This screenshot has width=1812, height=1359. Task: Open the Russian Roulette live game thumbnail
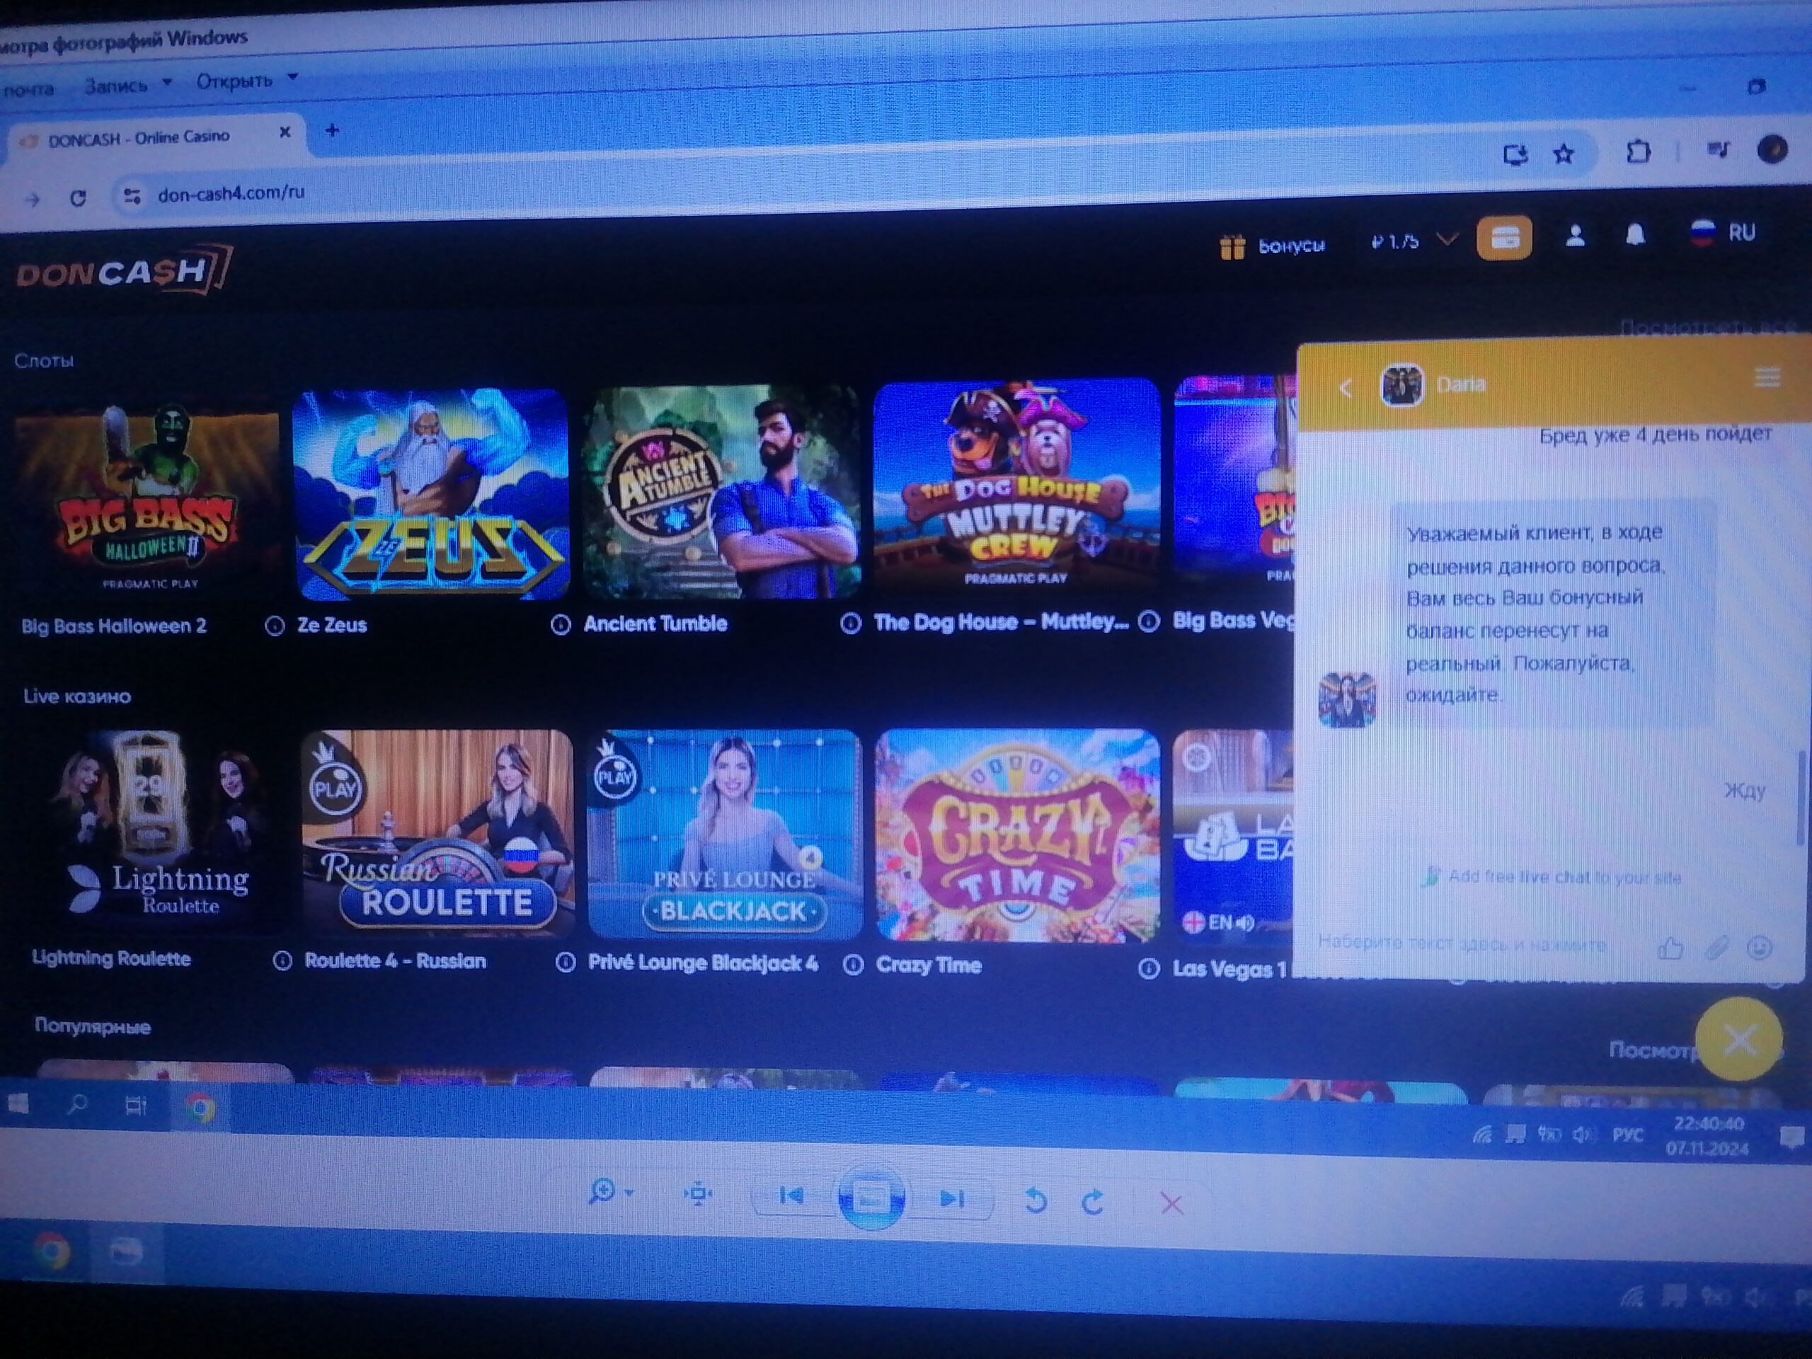point(437,834)
